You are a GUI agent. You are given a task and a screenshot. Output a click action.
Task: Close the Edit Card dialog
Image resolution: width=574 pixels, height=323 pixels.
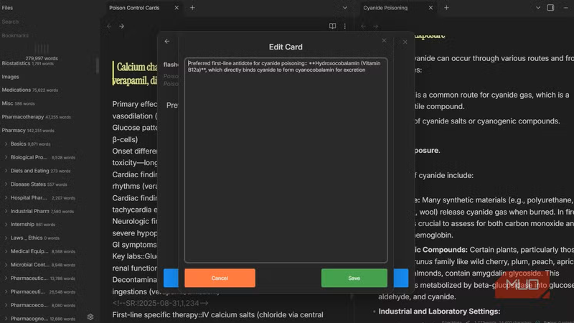pos(384,41)
